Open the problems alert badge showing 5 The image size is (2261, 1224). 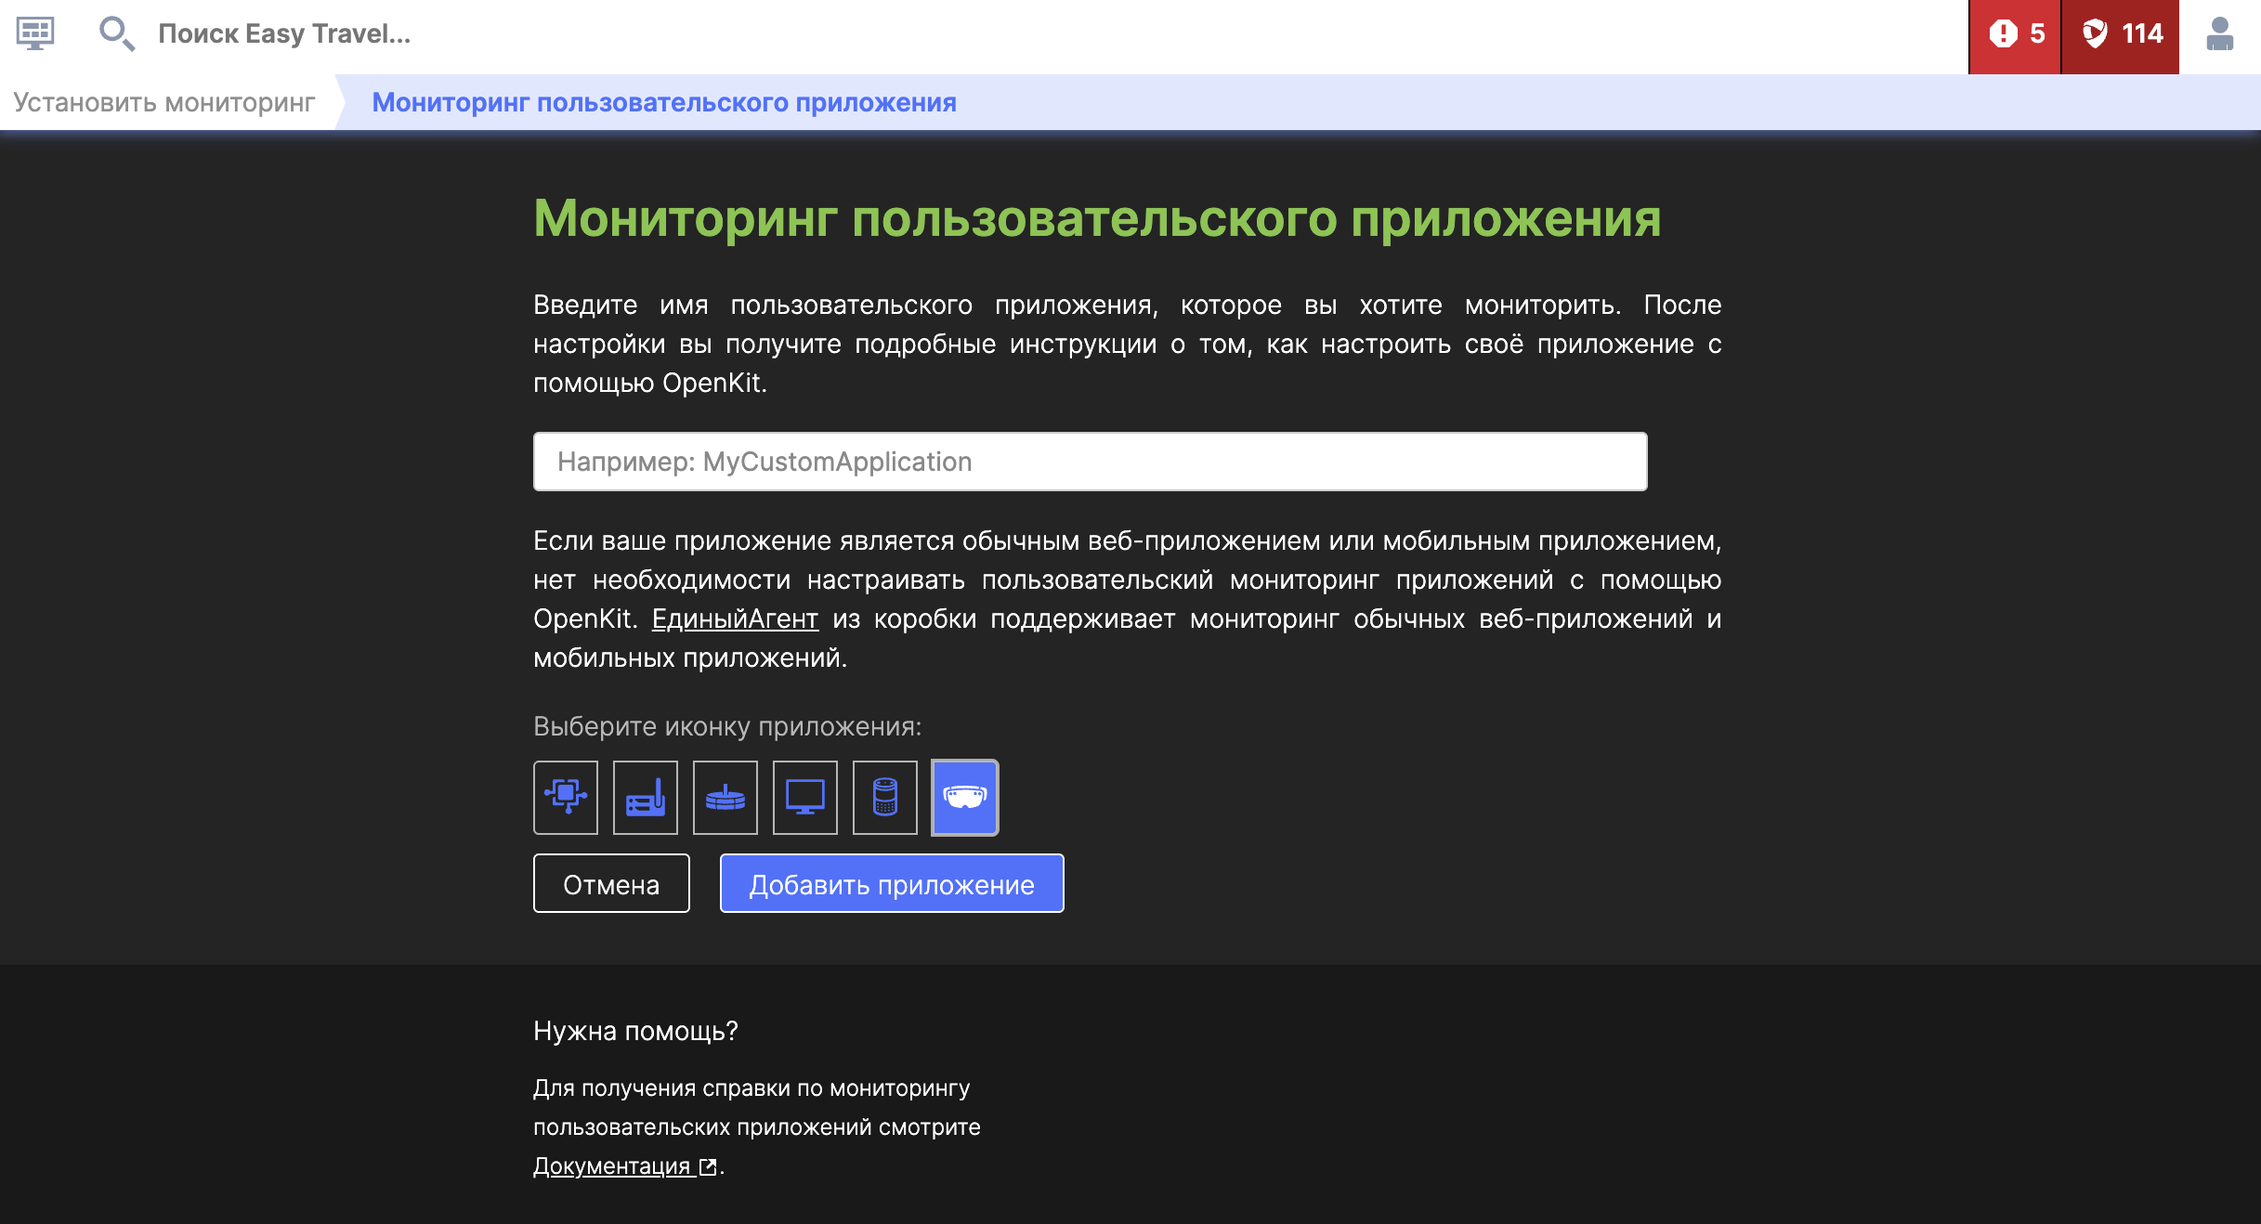pos(2015,34)
